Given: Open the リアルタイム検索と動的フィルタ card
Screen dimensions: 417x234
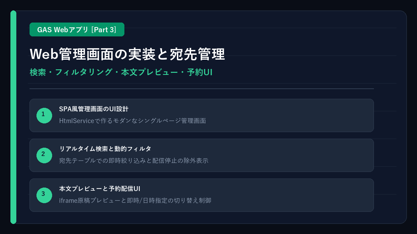Looking at the screenshot, I should 202,155.
